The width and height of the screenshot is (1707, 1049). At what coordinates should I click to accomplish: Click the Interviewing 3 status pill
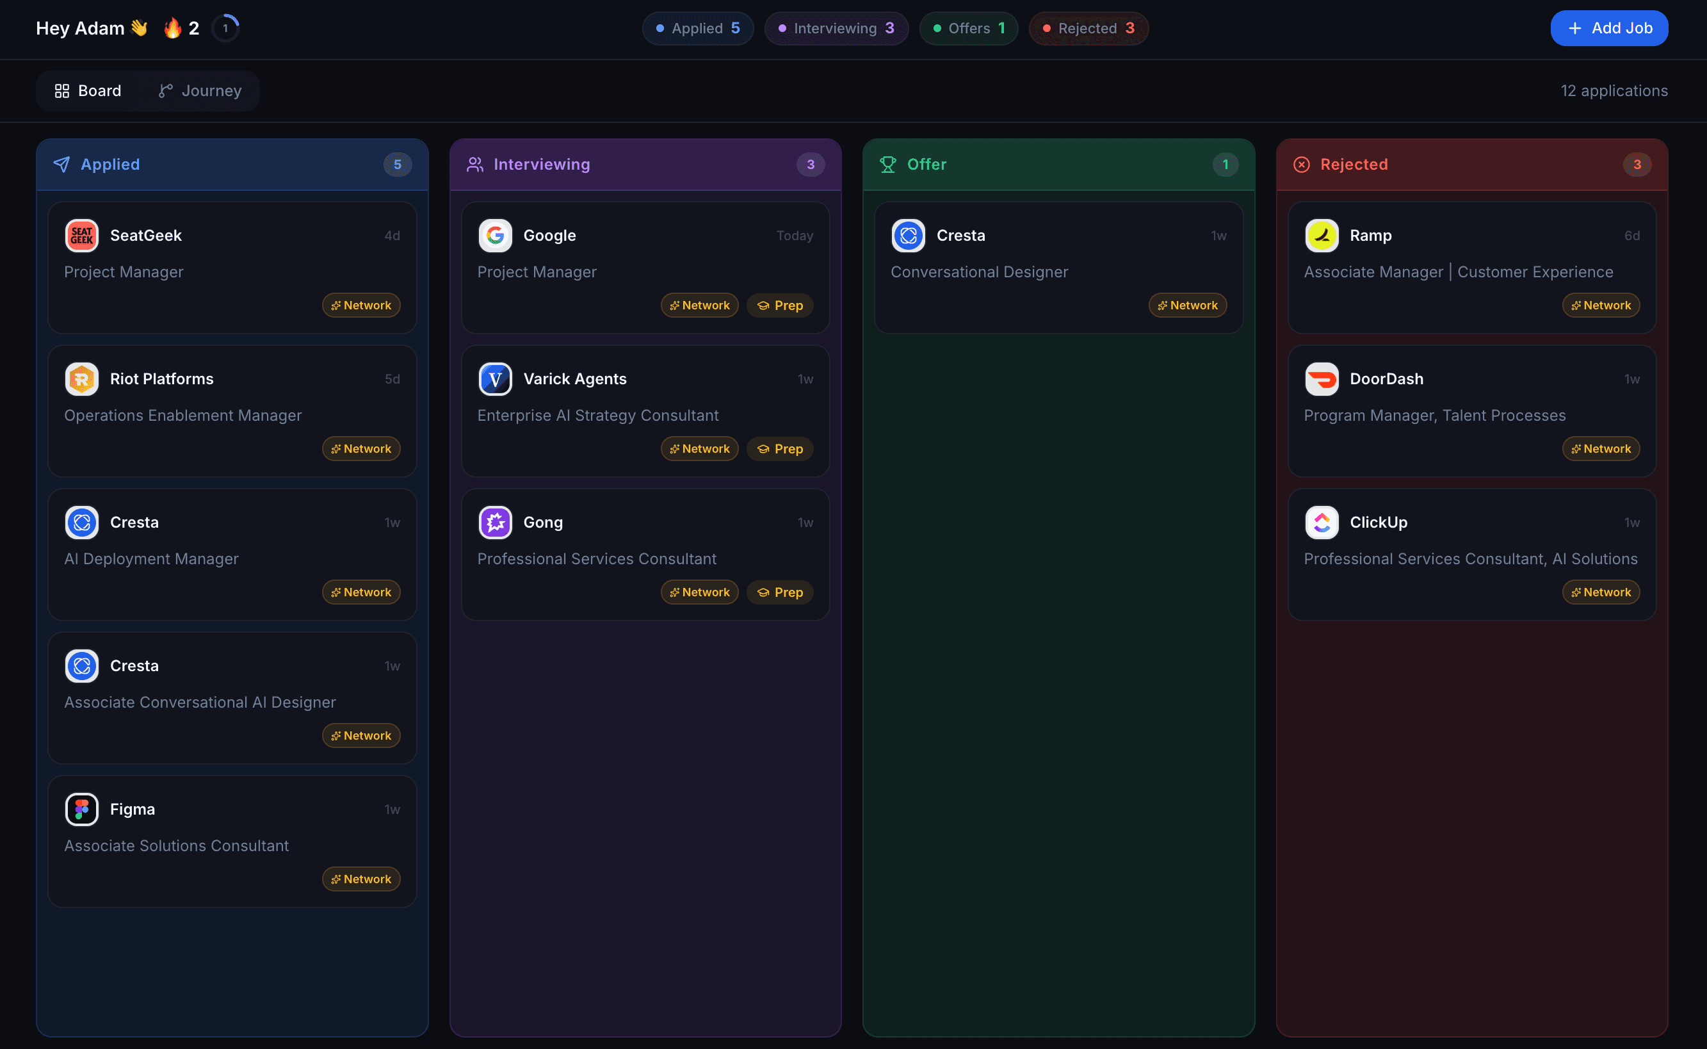tap(836, 28)
